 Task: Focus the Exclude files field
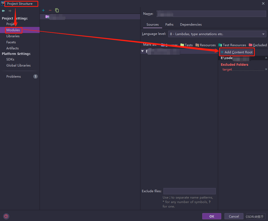(189, 191)
